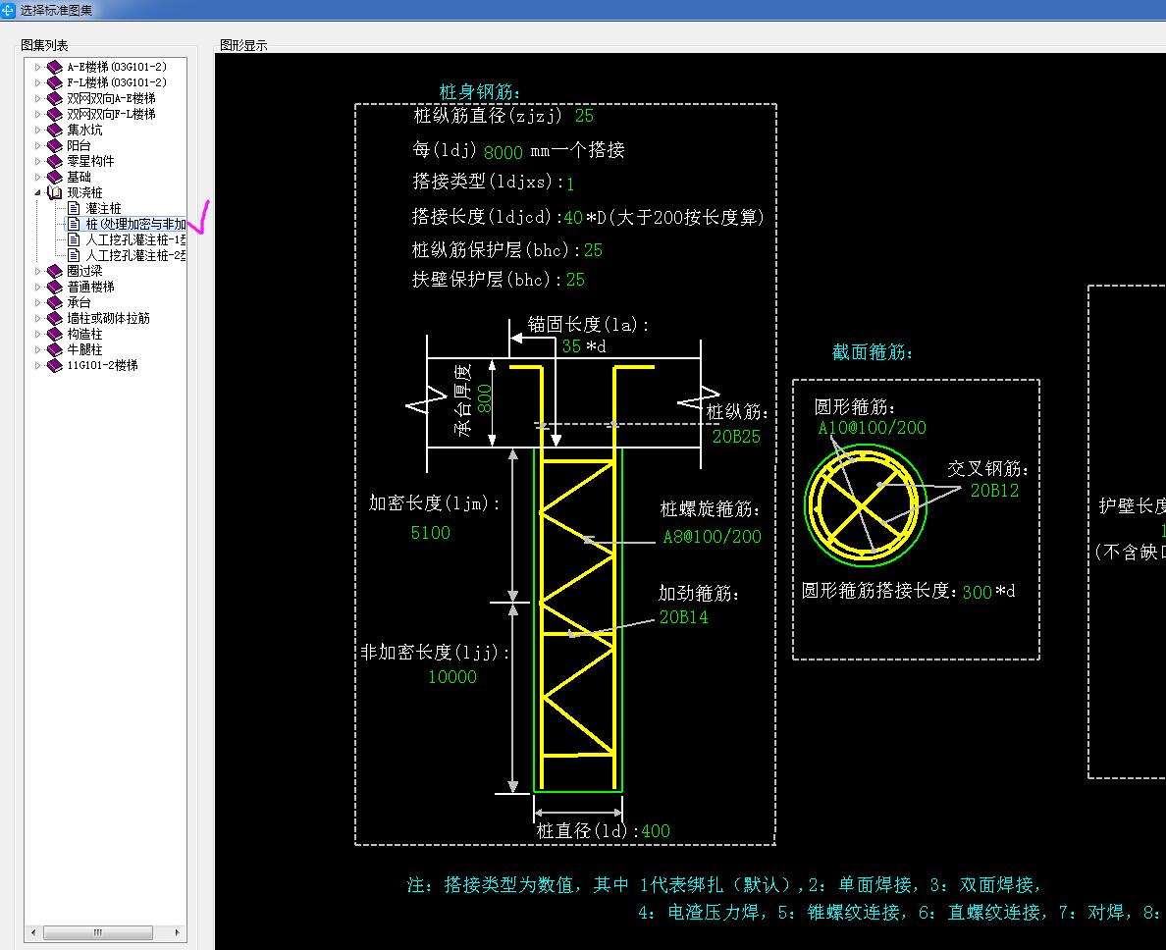Expand the 承台 tree node
This screenshot has height=950, width=1166.
37,302
